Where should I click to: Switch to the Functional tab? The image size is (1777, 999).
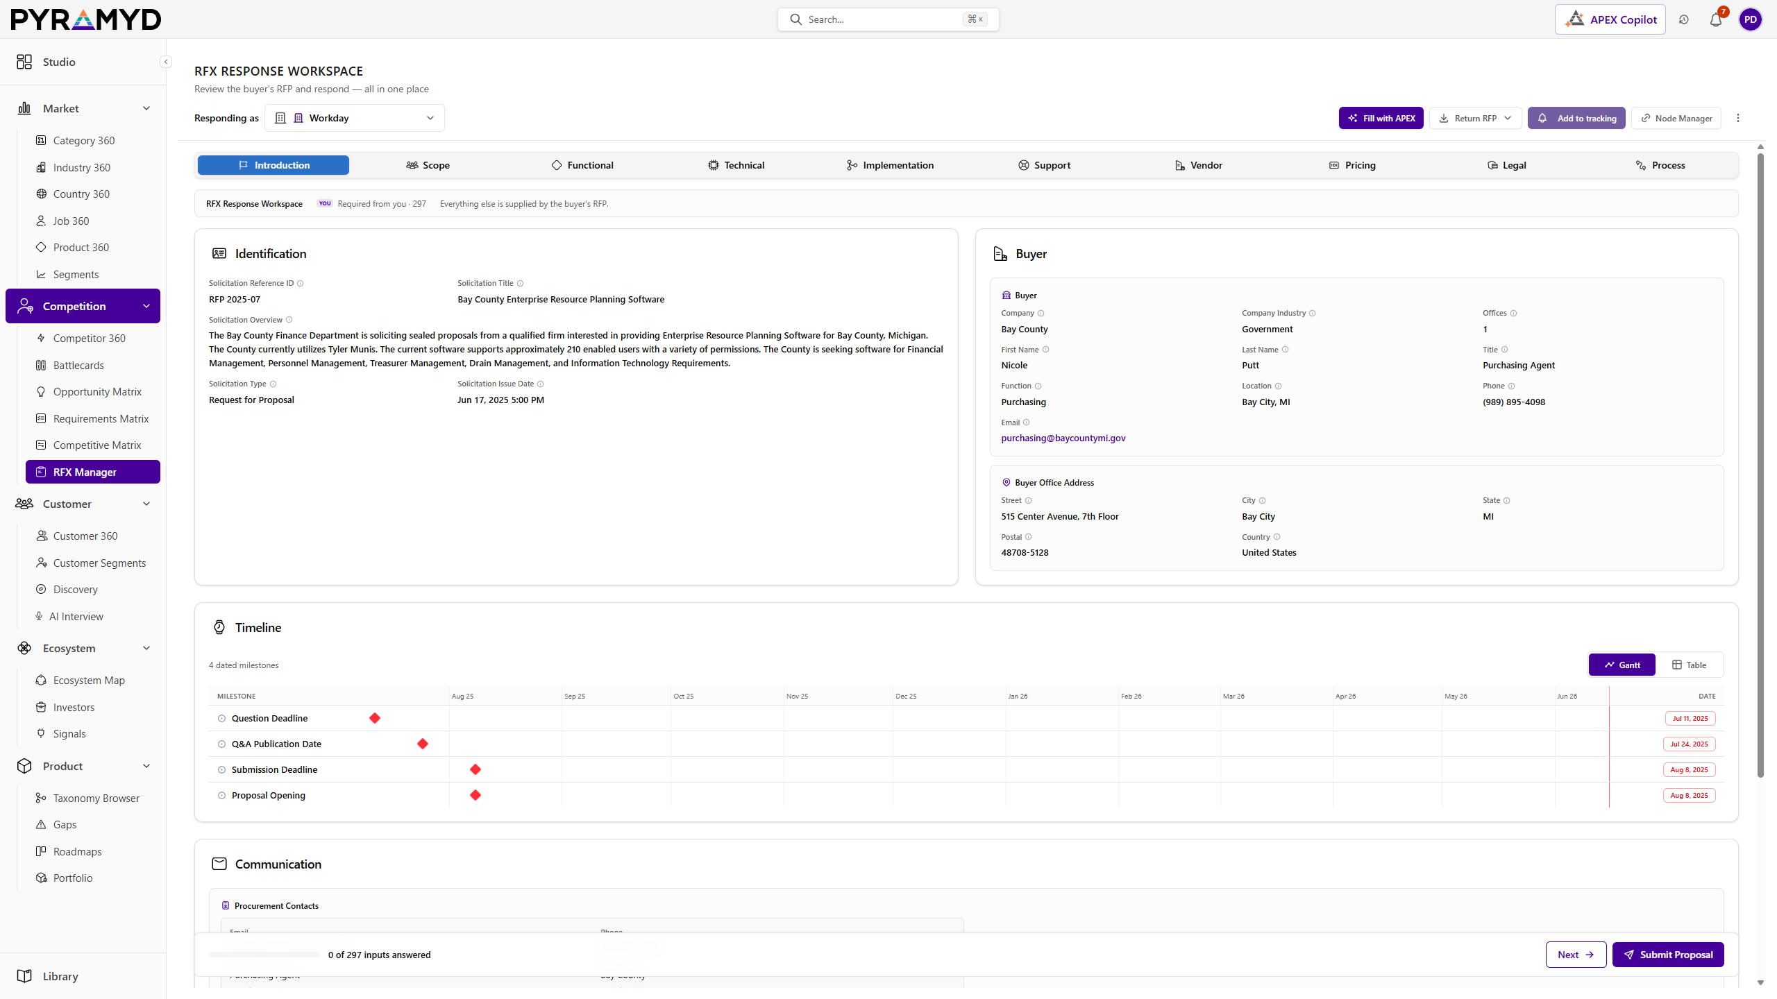pyautogui.click(x=582, y=165)
